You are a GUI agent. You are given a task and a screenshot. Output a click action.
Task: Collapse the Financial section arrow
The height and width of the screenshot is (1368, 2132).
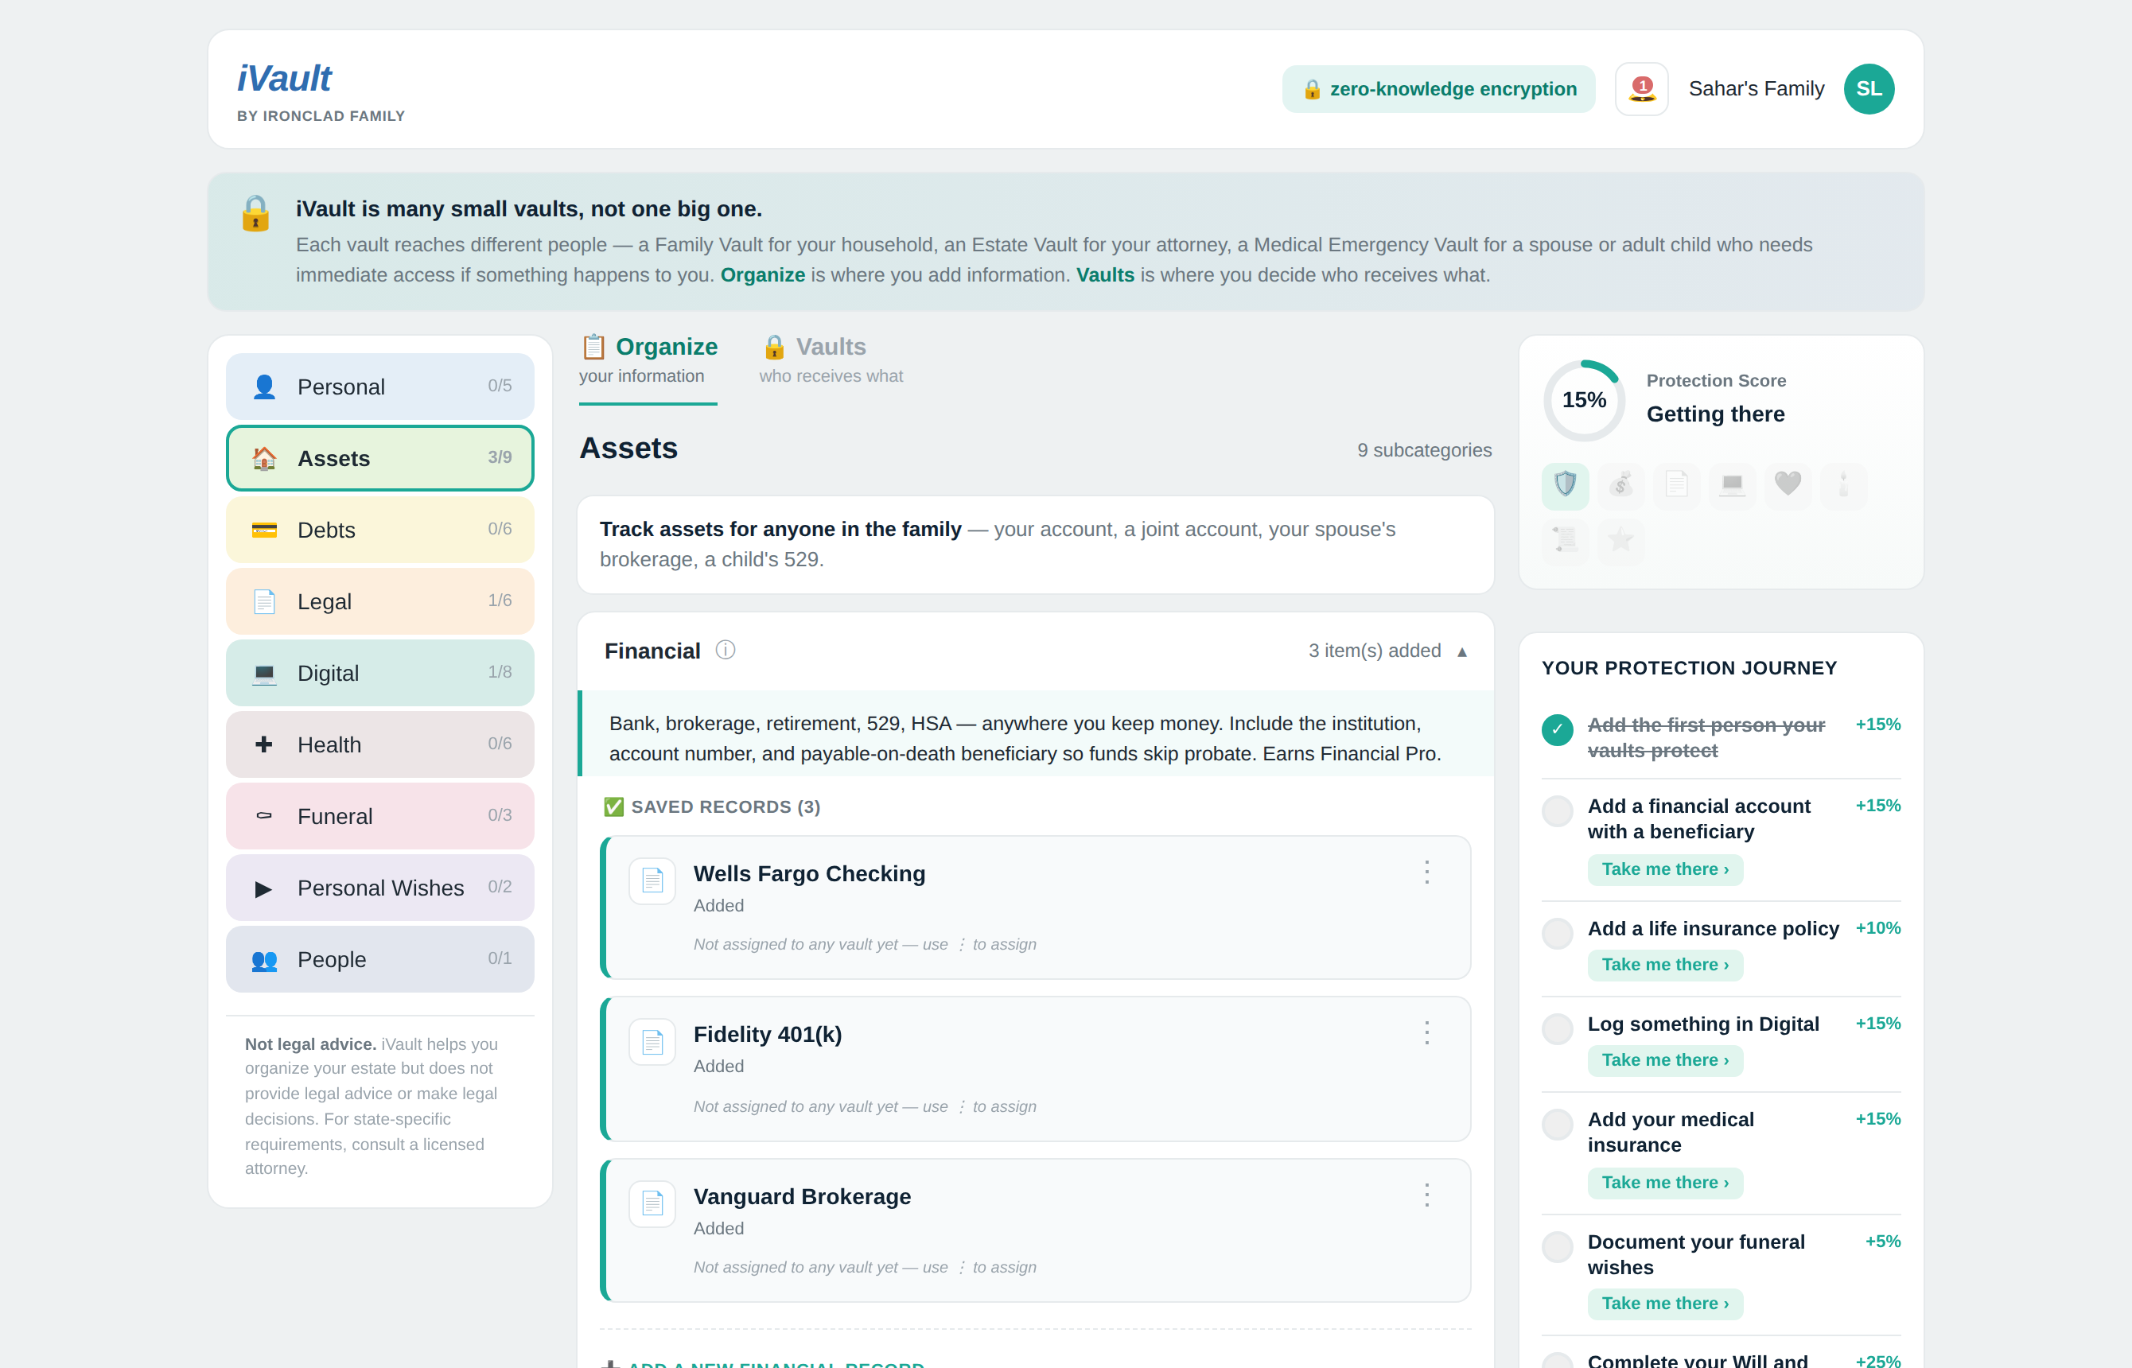pyautogui.click(x=1462, y=652)
